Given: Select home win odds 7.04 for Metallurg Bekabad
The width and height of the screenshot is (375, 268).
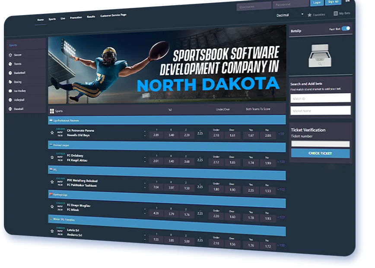Looking at the screenshot, I should 156,187.
